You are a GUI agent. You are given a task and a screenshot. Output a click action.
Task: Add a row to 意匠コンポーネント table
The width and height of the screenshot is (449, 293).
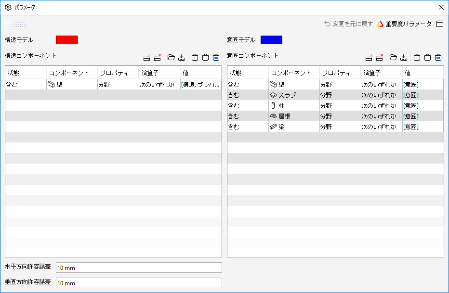[369, 57]
